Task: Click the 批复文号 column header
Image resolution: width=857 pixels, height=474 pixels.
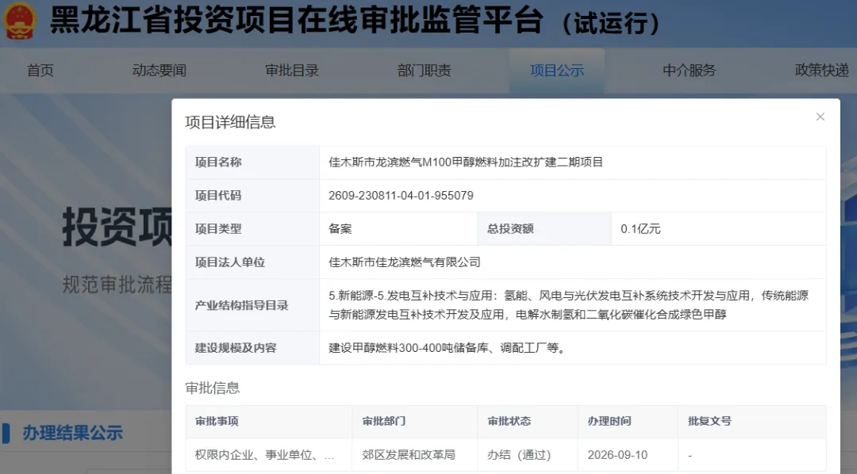Action: [709, 421]
